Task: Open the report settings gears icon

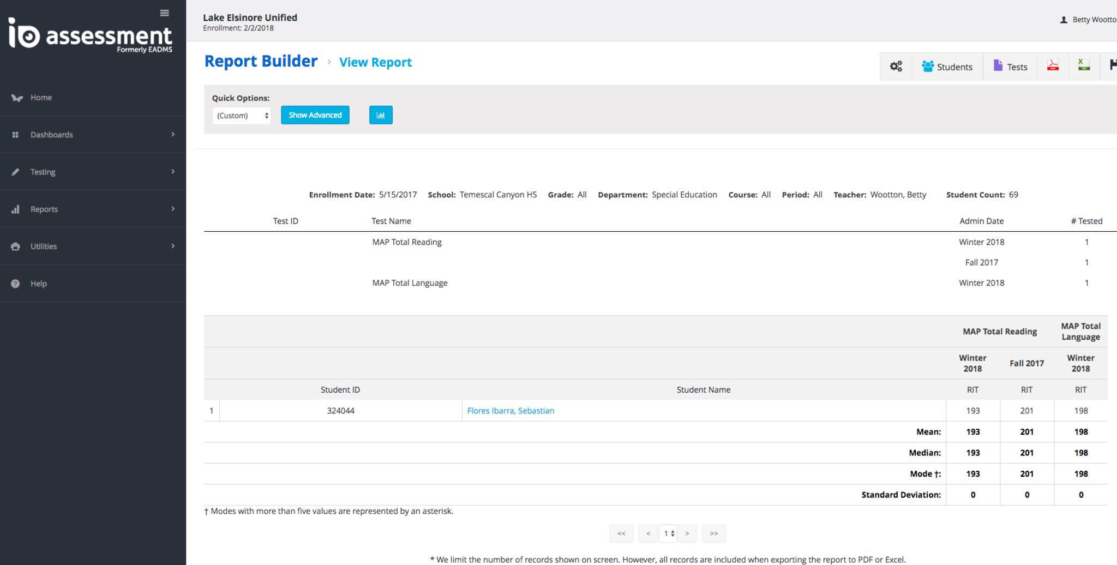Action: coord(896,67)
